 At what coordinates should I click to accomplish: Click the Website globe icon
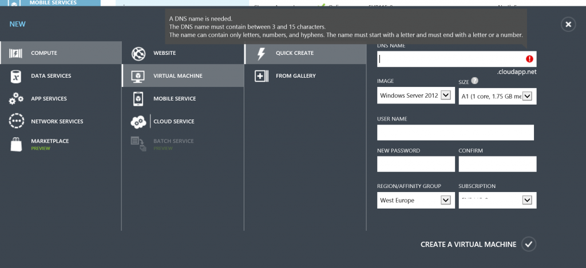pos(138,53)
